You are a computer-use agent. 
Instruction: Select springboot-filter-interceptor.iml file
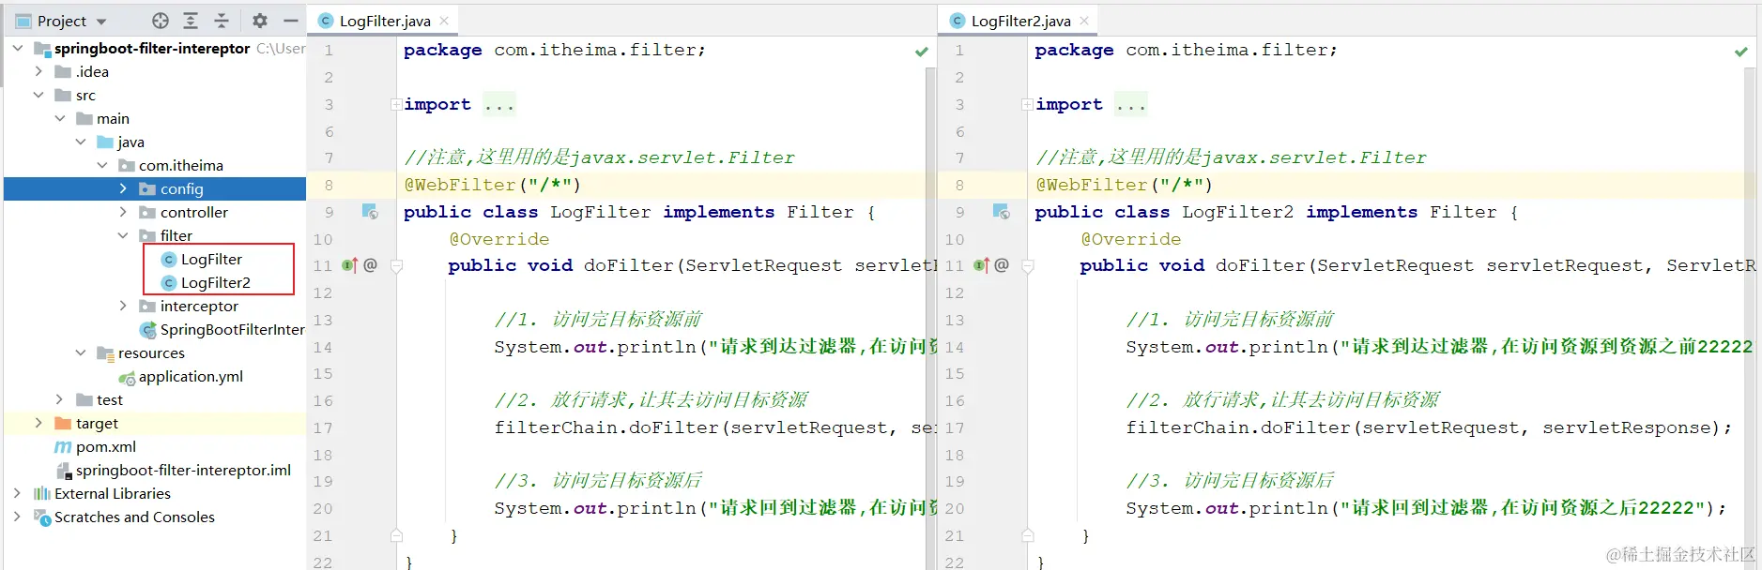point(183,470)
